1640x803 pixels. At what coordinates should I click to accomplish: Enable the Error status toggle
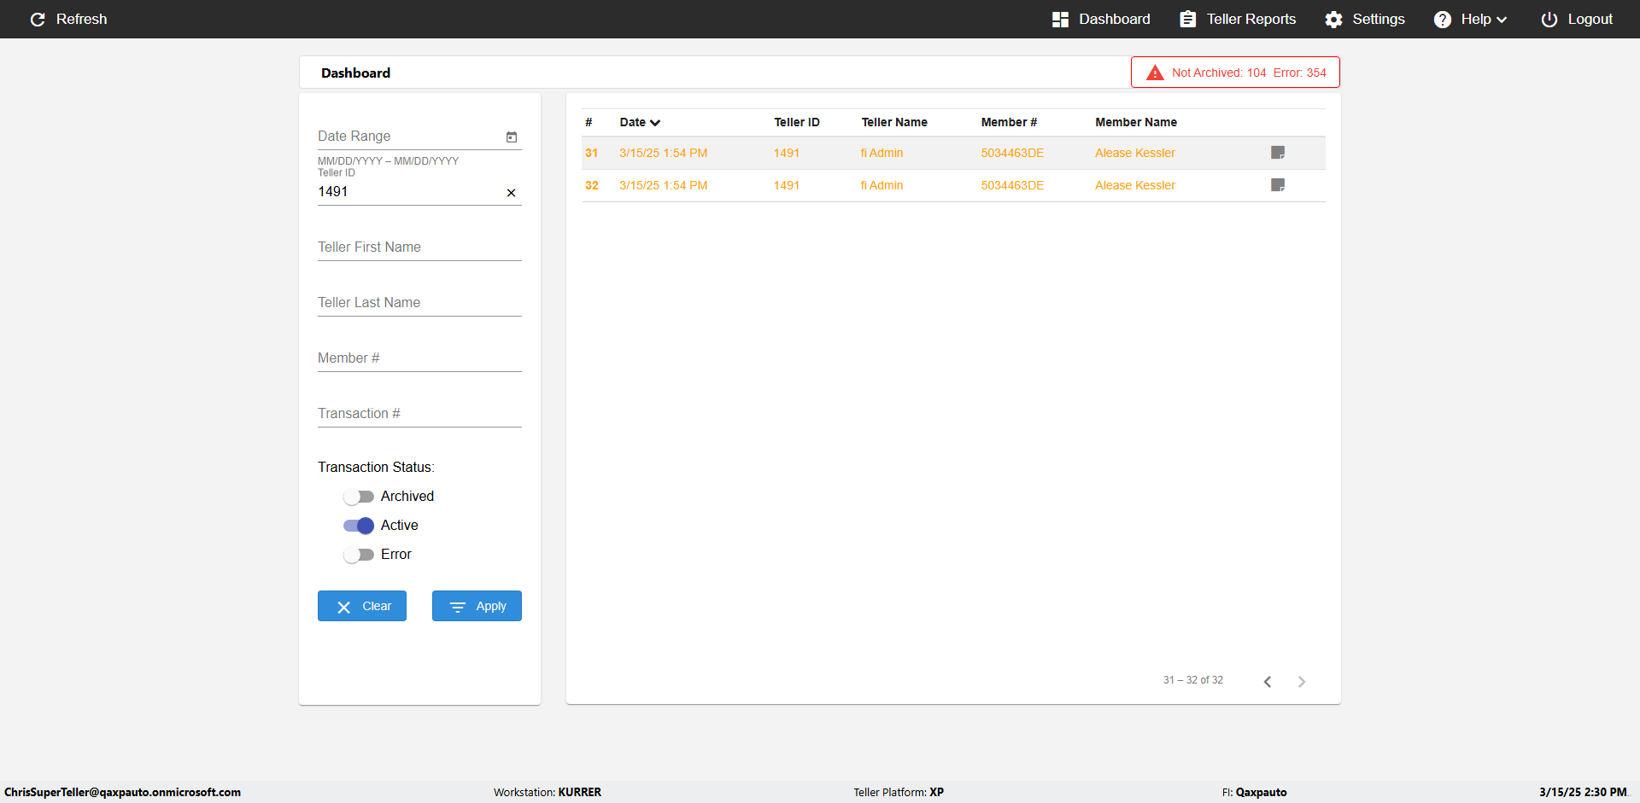pos(359,555)
